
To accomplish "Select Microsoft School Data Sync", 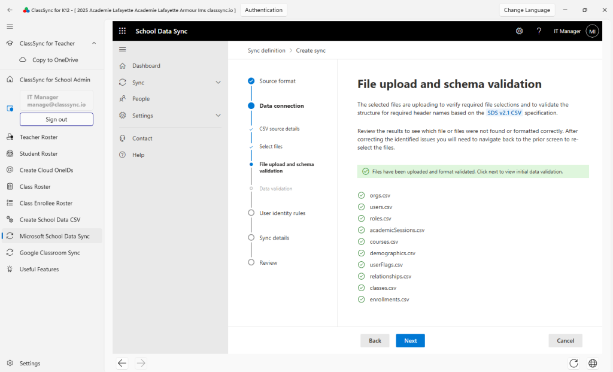I will coord(52,236).
